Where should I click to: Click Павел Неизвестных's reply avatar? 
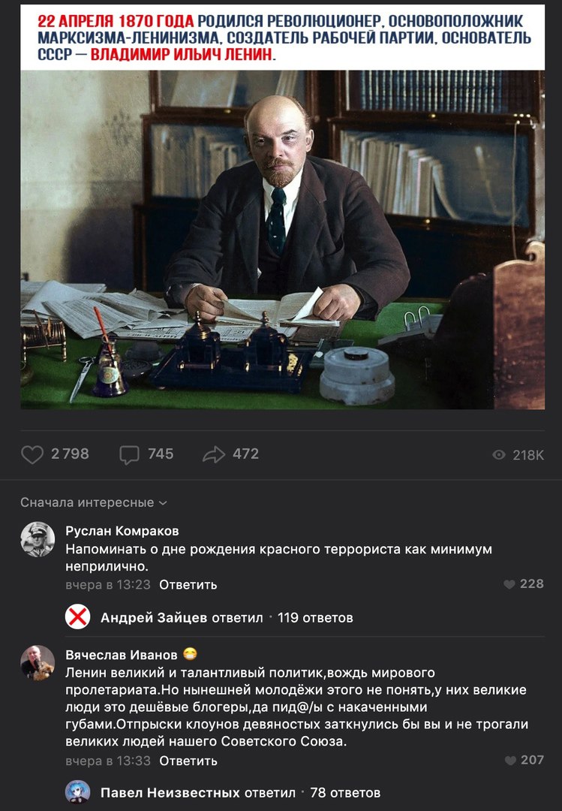point(77,792)
